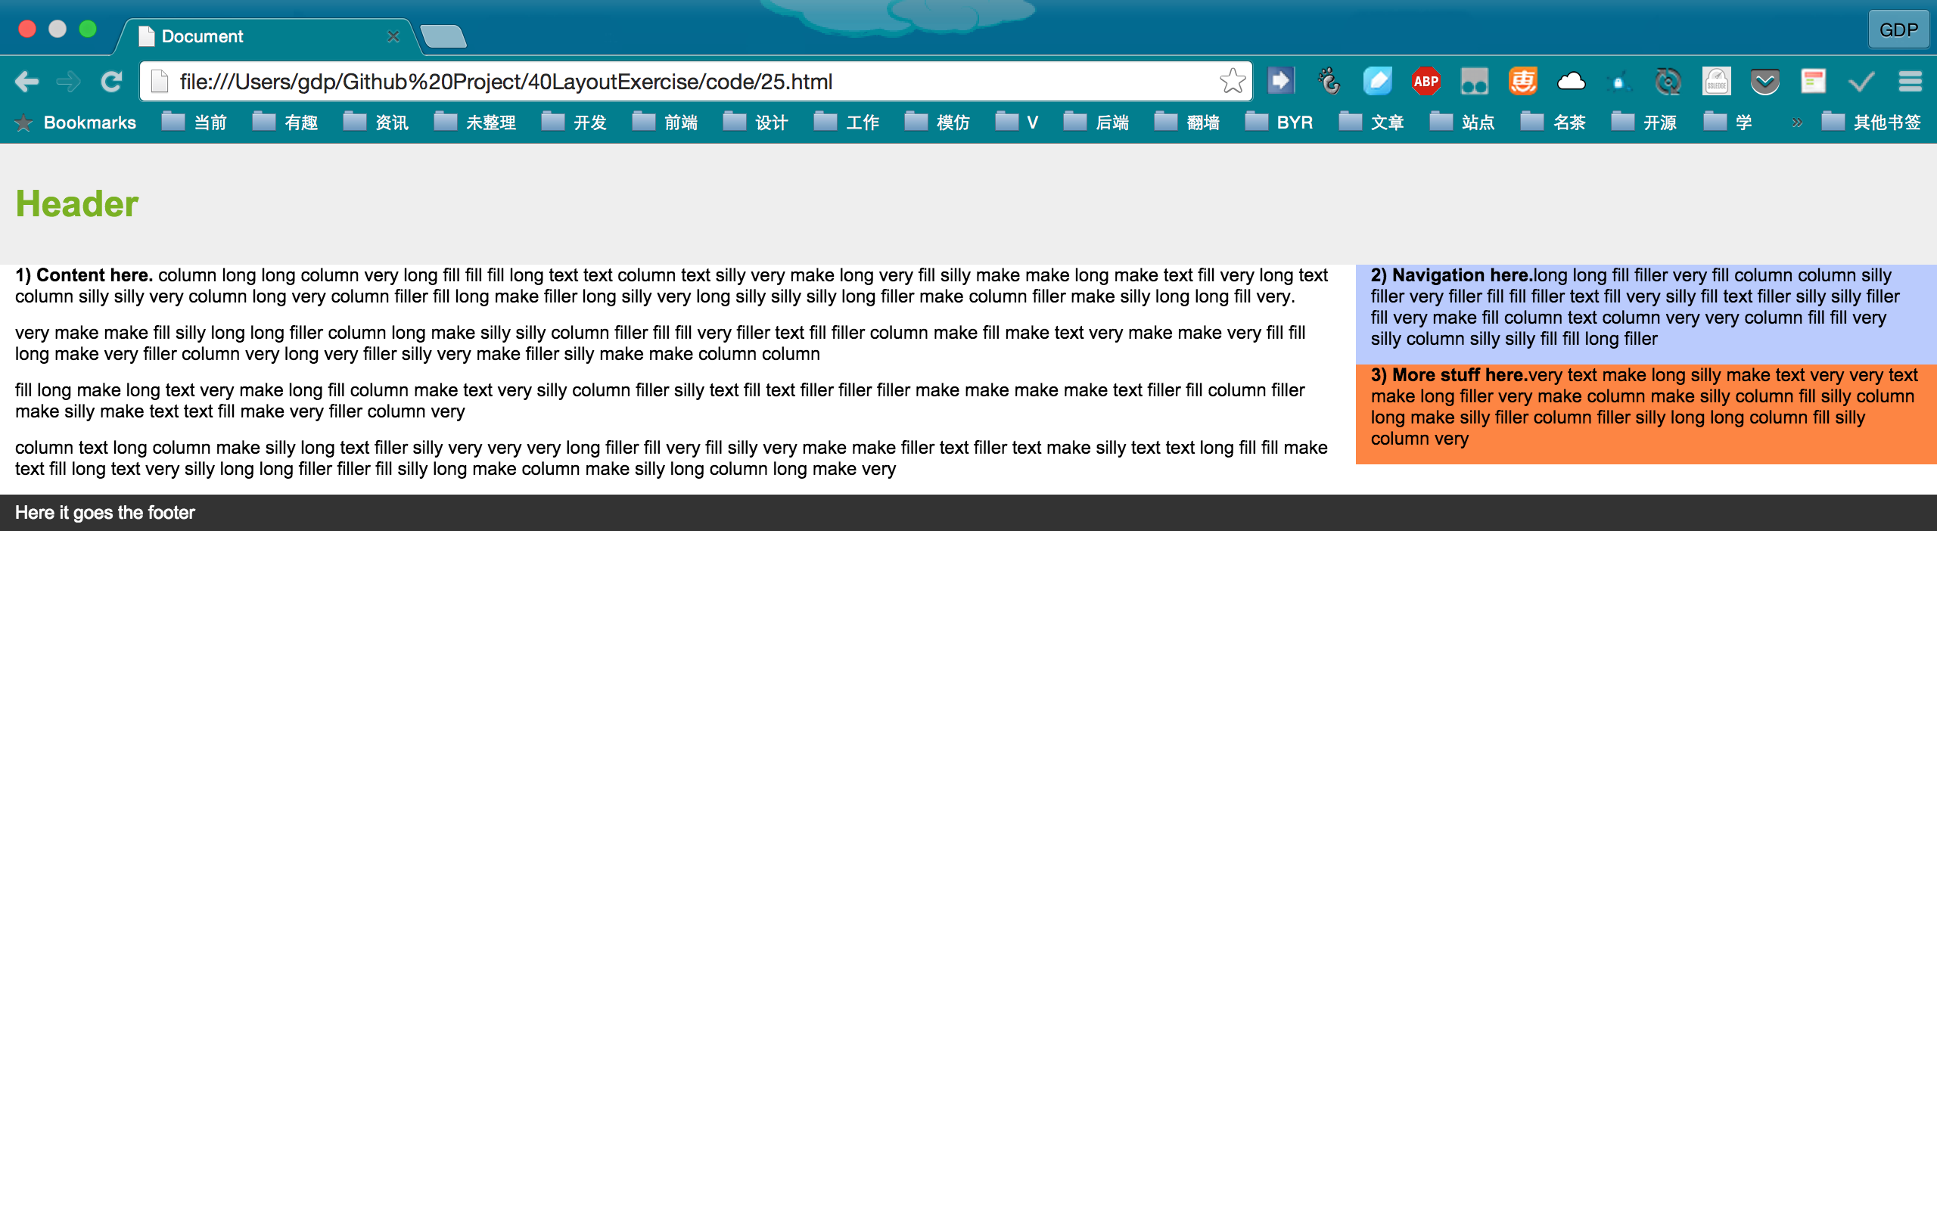Click the GDP profile button
Image resolution: width=1937 pixels, height=1210 pixels.
coord(1898,29)
